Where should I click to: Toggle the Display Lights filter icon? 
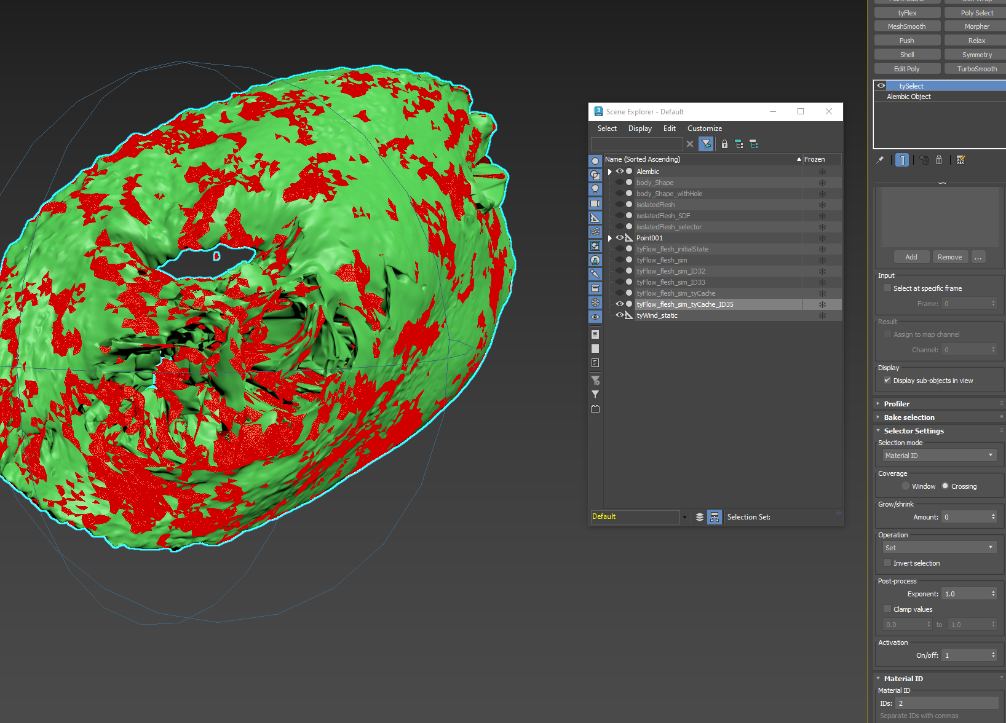click(x=595, y=189)
